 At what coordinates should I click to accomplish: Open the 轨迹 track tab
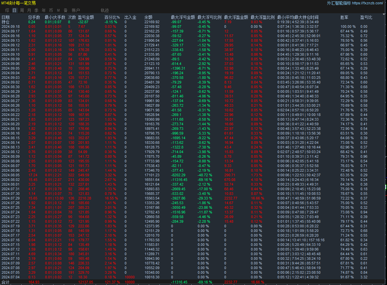[x=105, y=10]
